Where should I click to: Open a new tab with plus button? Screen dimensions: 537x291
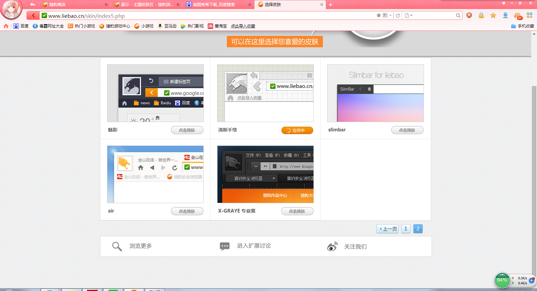[331, 5]
